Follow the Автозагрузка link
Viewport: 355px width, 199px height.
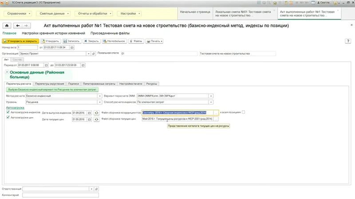[x=15, y=108]
